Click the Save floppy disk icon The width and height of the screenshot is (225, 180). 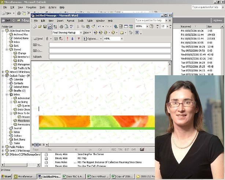coord(45,26)
